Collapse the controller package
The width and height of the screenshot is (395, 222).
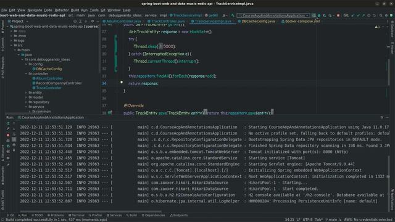click(x=26, y=74)
